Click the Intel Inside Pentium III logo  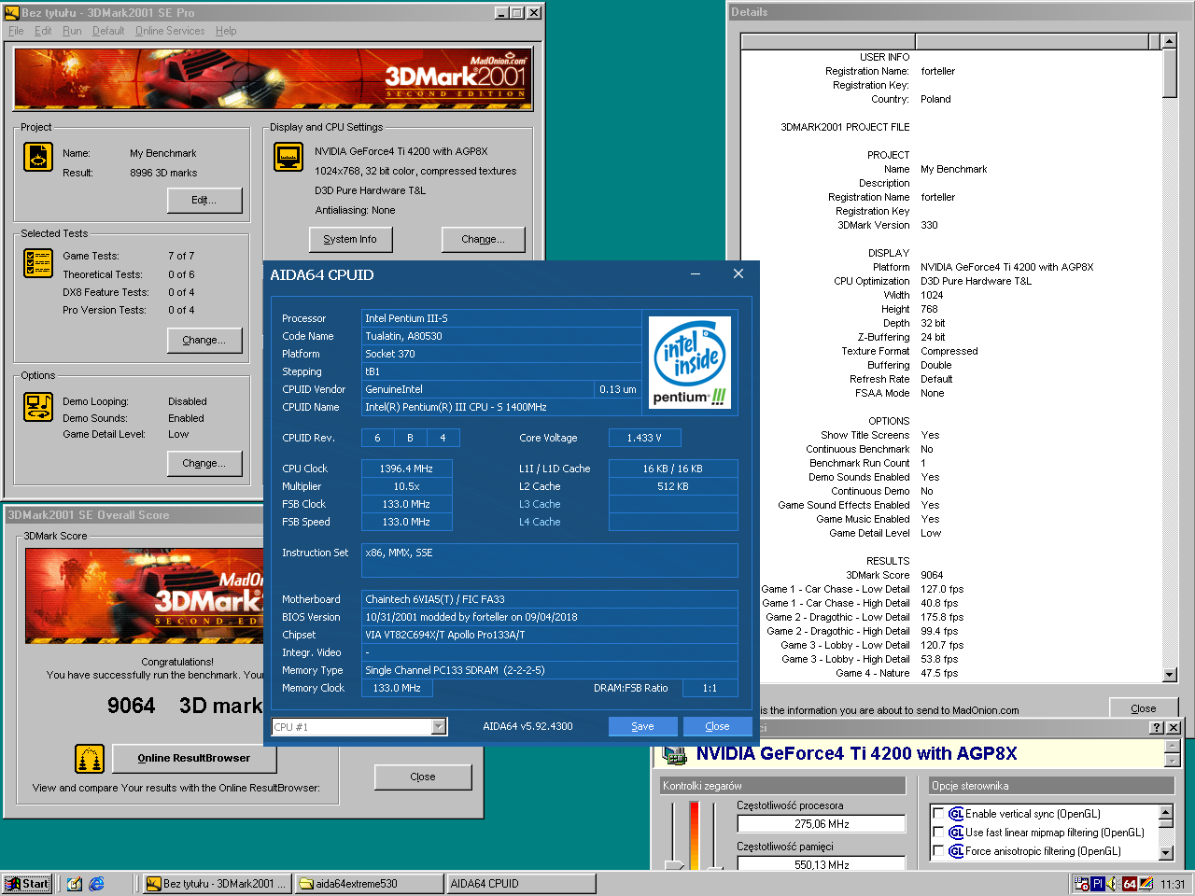tap(691, 363)
